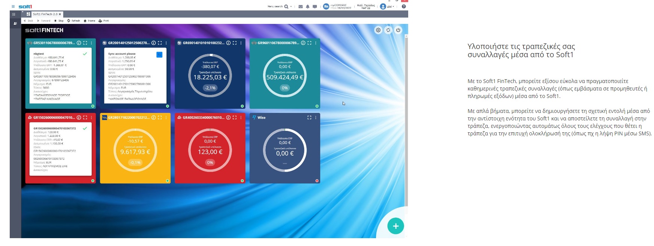Show info for the GR2801 account card

click(x=154, y=117)
